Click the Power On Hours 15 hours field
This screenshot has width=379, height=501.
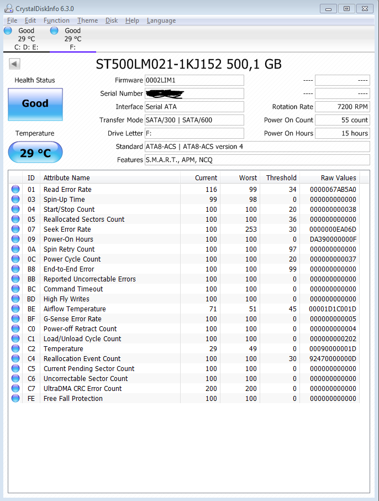pos(343,133)
